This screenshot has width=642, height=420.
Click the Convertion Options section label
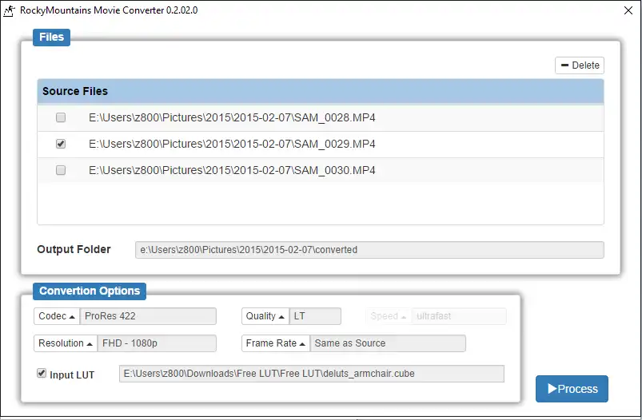pos(90,291)
